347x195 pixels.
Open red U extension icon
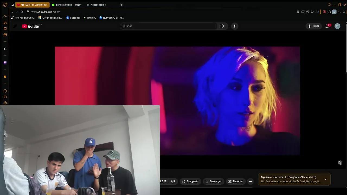click(324, 12)
